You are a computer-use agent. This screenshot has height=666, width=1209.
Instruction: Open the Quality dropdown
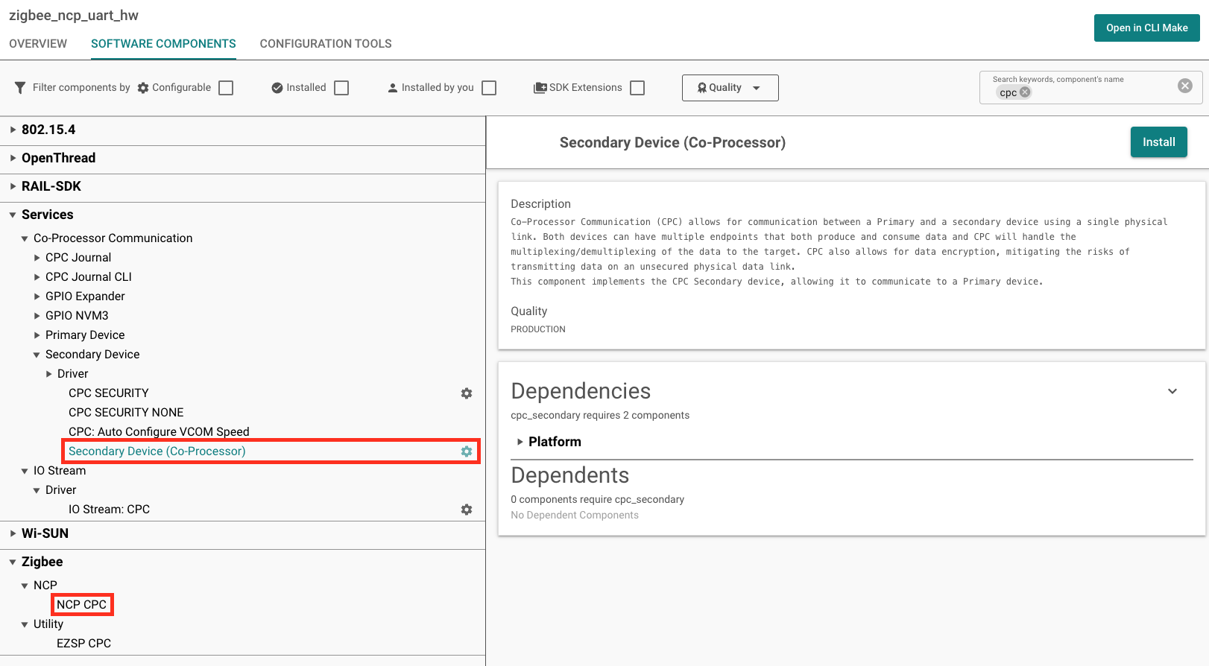coord(730,88)
